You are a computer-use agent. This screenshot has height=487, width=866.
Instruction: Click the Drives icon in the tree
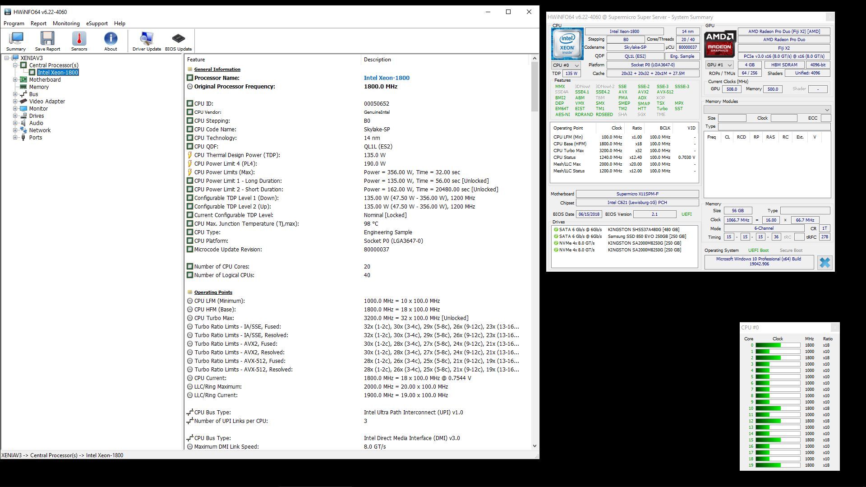coord(23,116)
